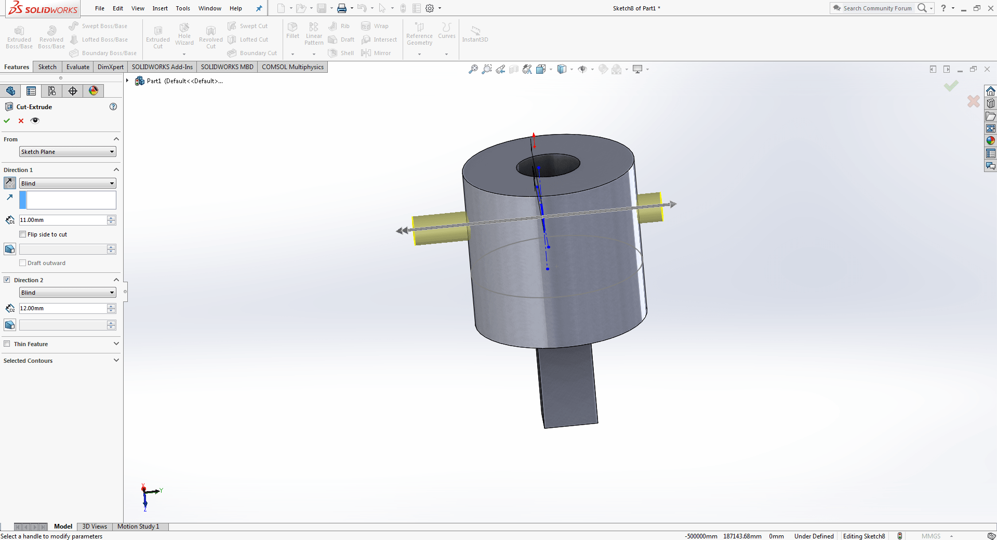The image size is (997, 540).
Task: Switch to Sketch command tab
Action: click(x=47, y=67)
